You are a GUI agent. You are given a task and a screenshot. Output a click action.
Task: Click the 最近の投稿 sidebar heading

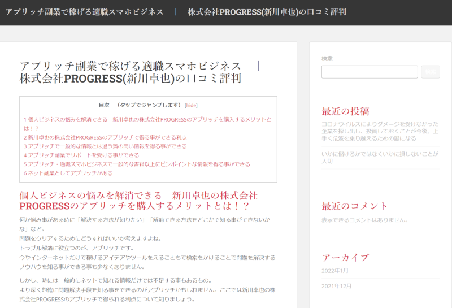point(345,111)
